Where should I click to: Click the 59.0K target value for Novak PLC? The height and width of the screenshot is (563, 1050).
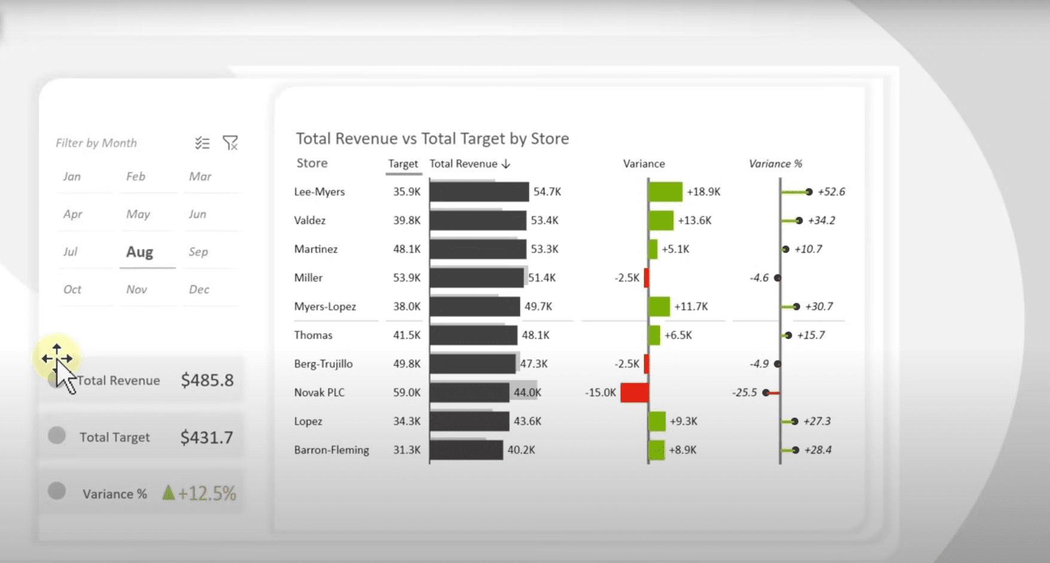point(407,393)
